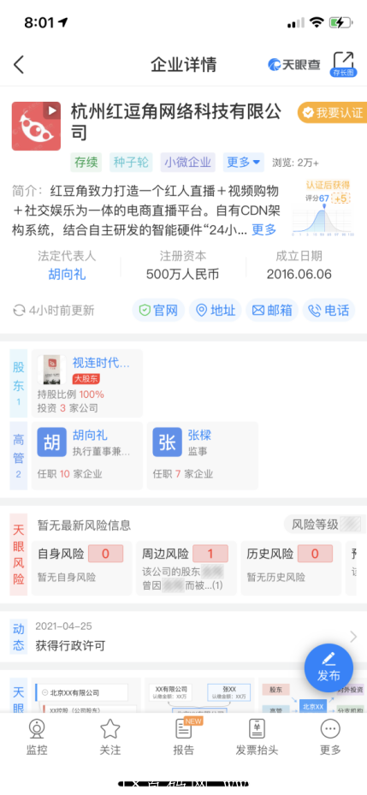Image resolution: width=367 pixels, height=795 pixels.
Task: Tap the 500万人民币 registered capital value
Action: (182, 275)
